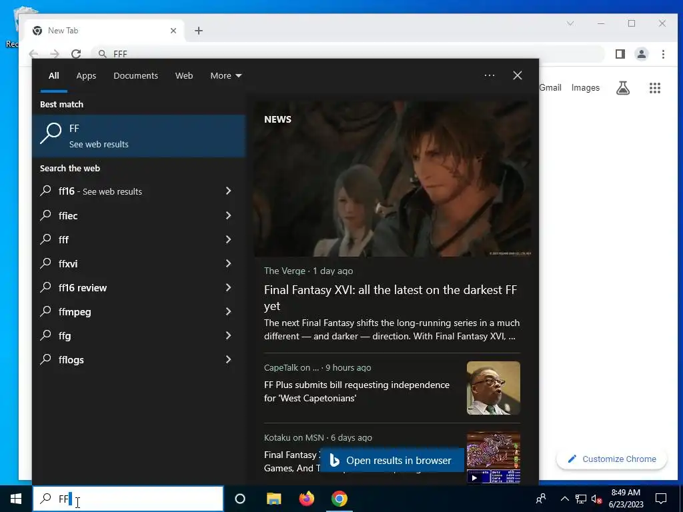Expand the ffg suggestion arrow
The height and width of the screenshot is (512, 683).
coord(228,335)
